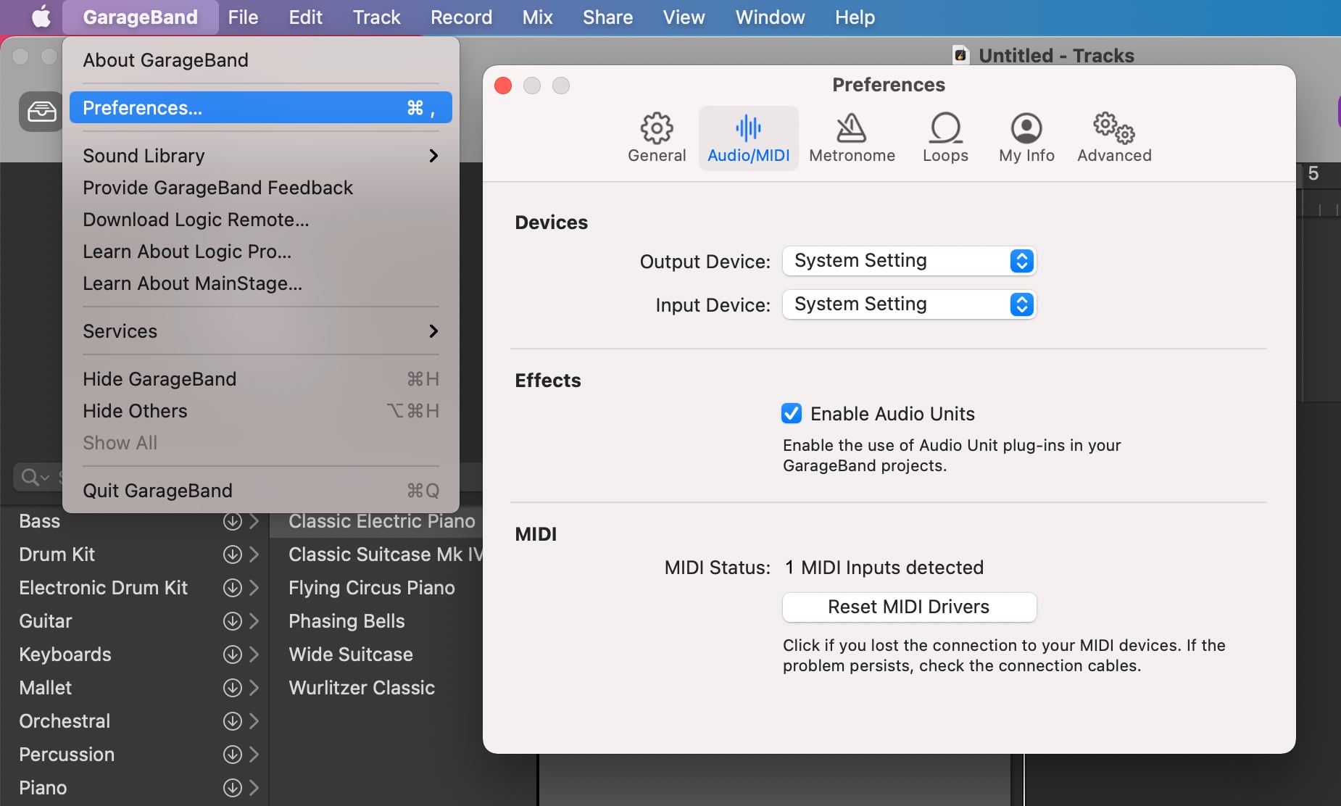Click the Untitled project document icon
This screenshot has height=806, width=1341.
pos(960,55)
